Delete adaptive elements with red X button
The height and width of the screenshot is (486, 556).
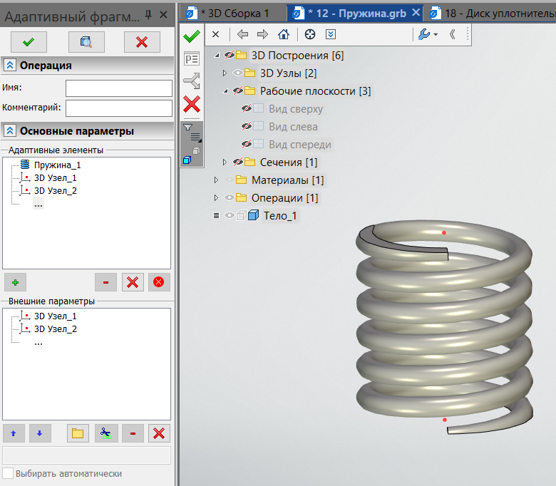tap(133, 282)
